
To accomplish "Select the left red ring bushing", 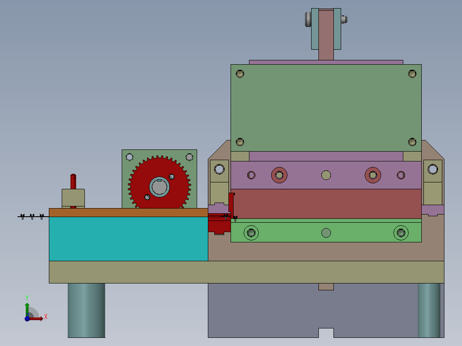I will pyautogui.click(x=279, y=175).
